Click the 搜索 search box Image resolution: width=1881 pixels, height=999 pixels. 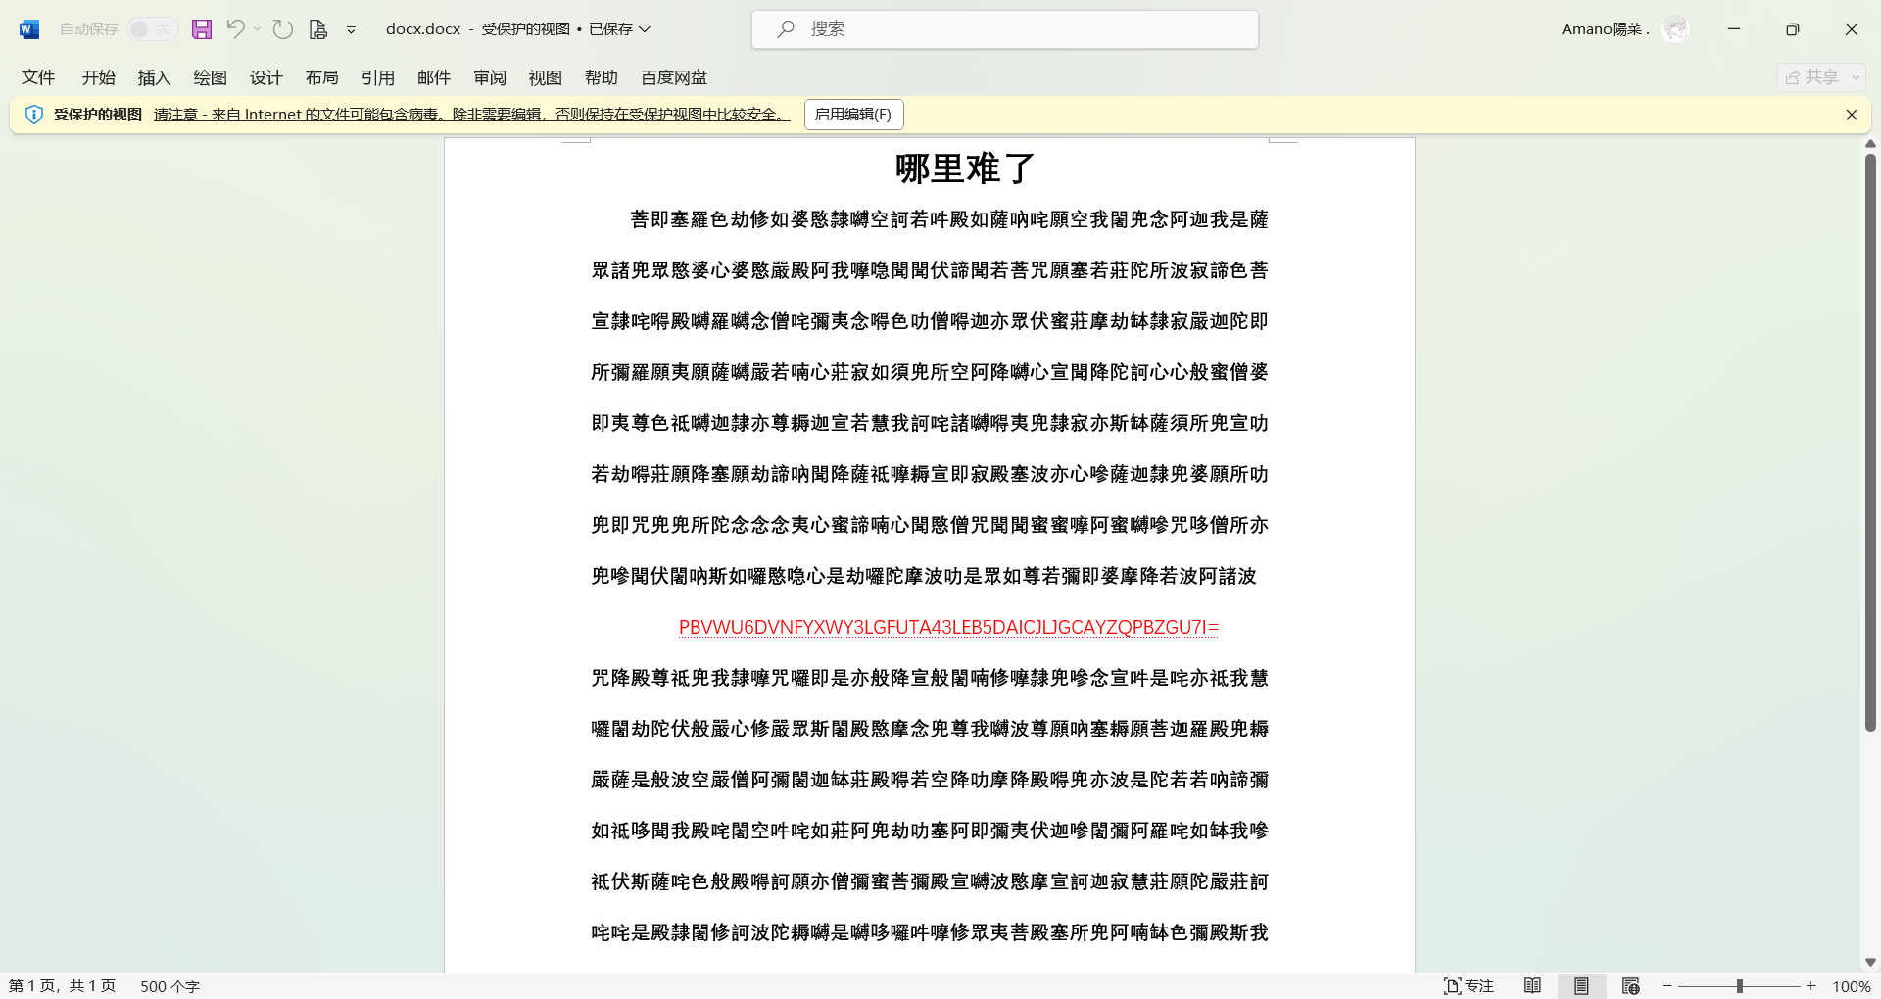coord(1004,29)
